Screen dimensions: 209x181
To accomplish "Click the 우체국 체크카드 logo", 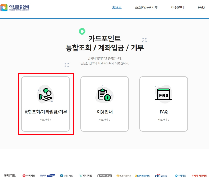I will click(199, 175).
